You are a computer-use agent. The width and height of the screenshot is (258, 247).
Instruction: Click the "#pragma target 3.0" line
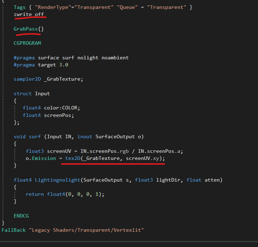pyautogui.click(x=41, y=65)
